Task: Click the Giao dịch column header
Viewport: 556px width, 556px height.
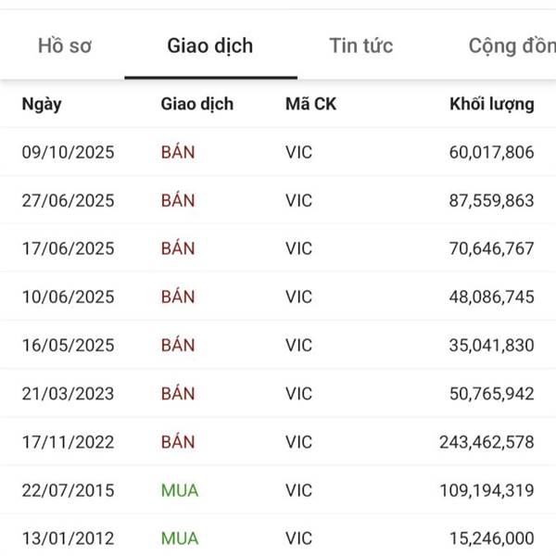Action: pos(197,104)
